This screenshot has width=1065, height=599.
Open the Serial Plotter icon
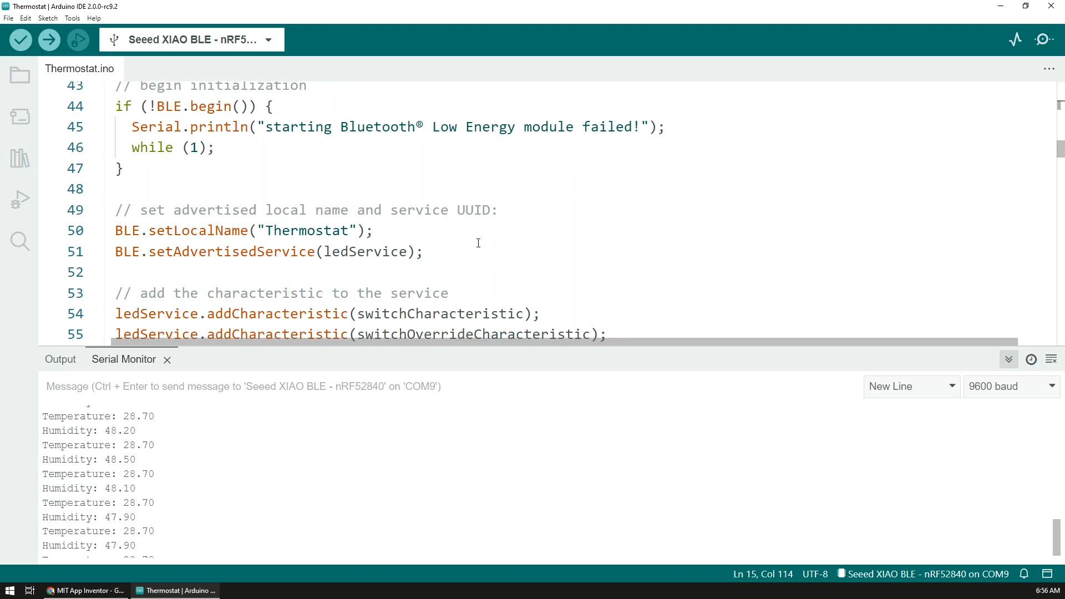[1017, 39]
